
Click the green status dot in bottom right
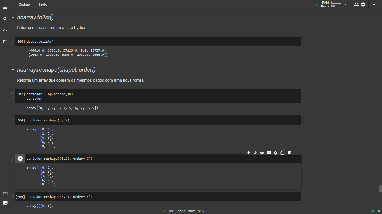(x=373, y=211)
